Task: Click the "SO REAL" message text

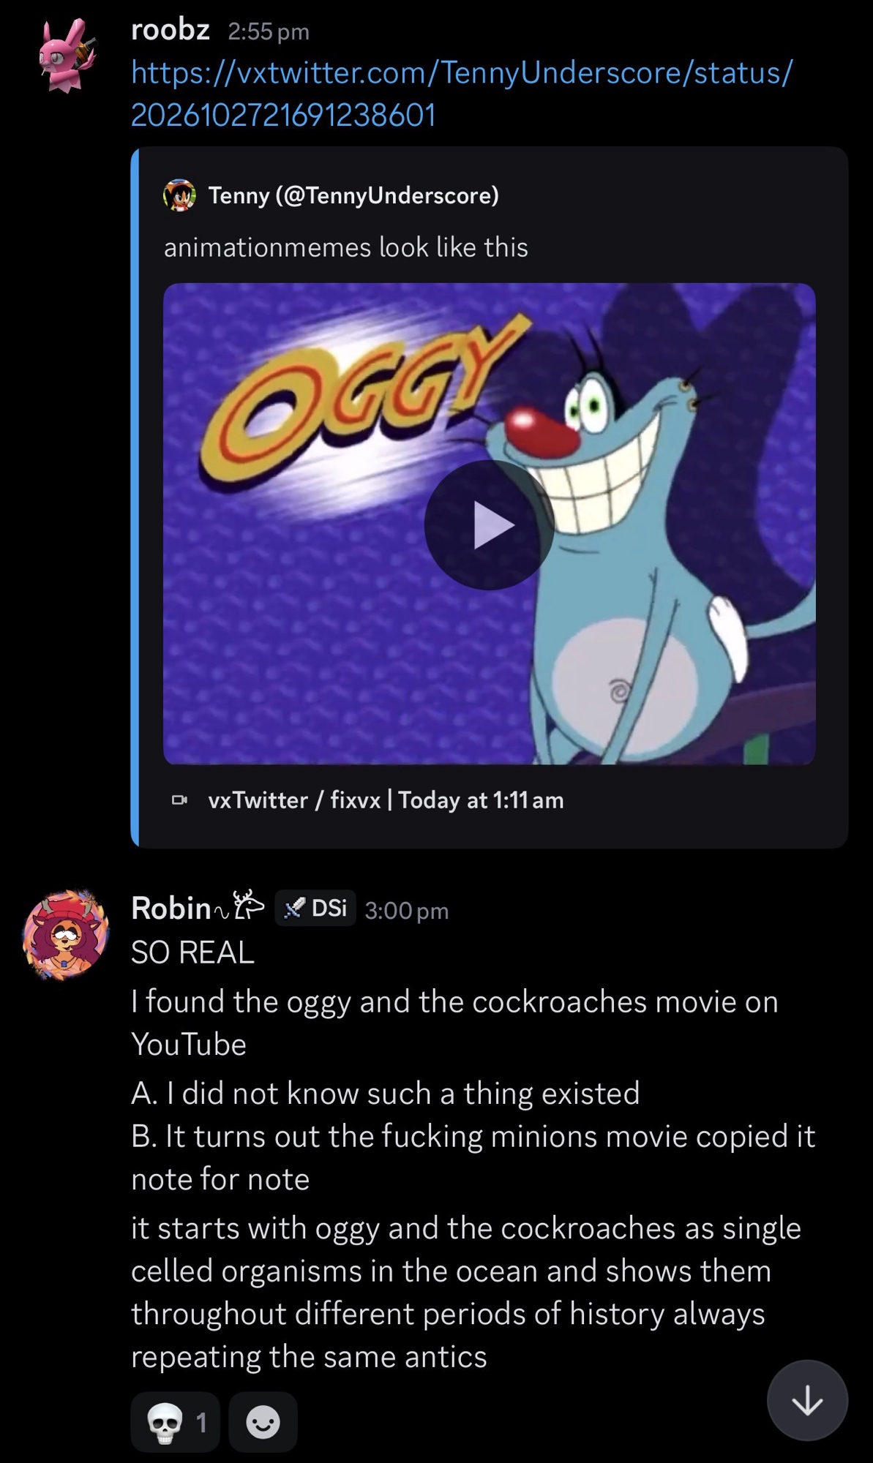Action: 192,952
